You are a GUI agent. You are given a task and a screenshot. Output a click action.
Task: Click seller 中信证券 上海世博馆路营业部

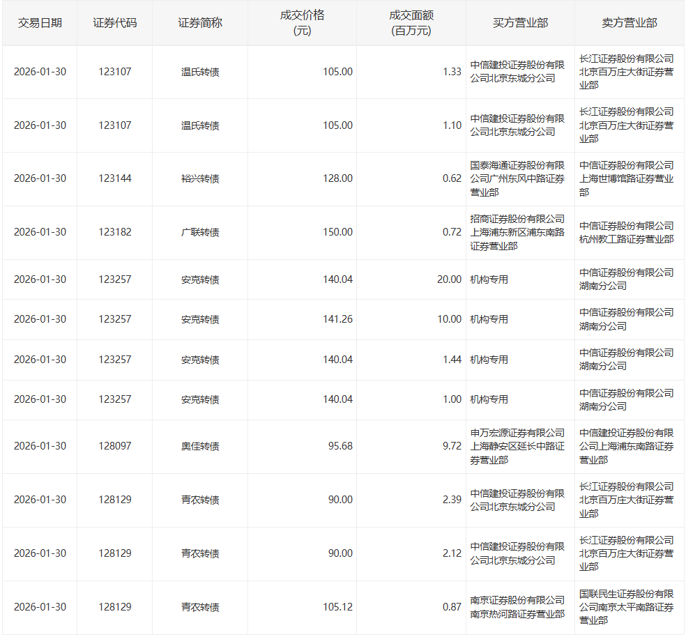click(627, 178)
